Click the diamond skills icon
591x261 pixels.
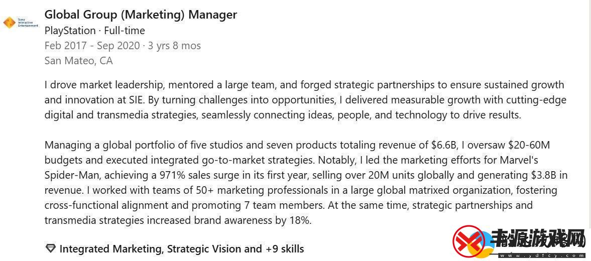[50, 249]
